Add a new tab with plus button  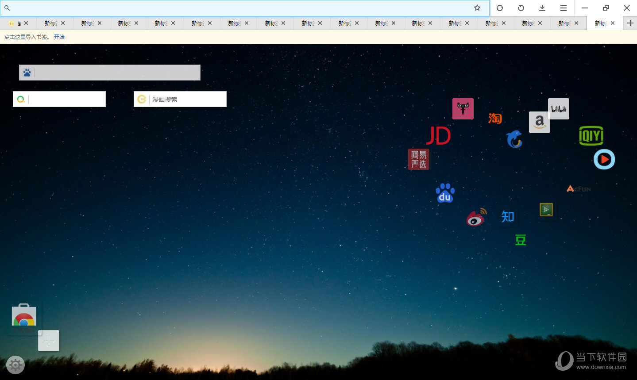630,23
